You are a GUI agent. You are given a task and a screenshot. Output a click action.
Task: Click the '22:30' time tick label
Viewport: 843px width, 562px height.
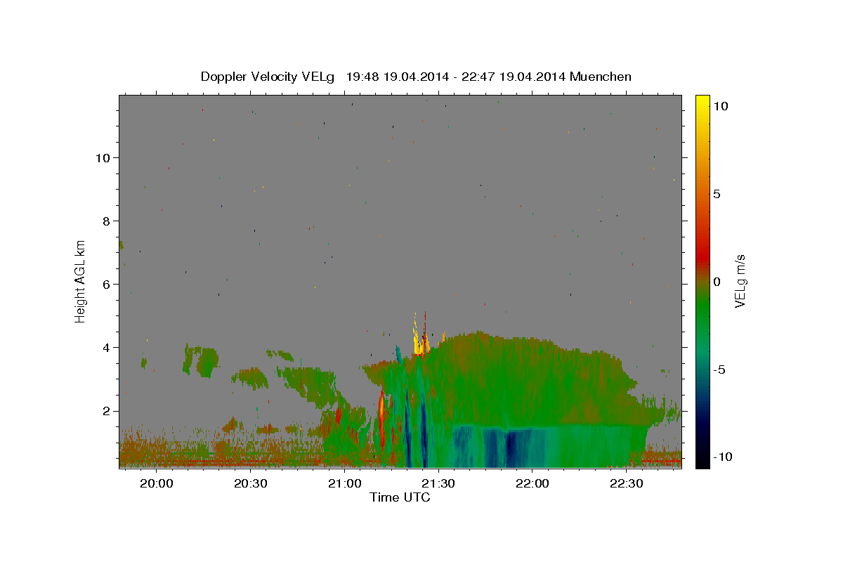[x=626, y=483]
